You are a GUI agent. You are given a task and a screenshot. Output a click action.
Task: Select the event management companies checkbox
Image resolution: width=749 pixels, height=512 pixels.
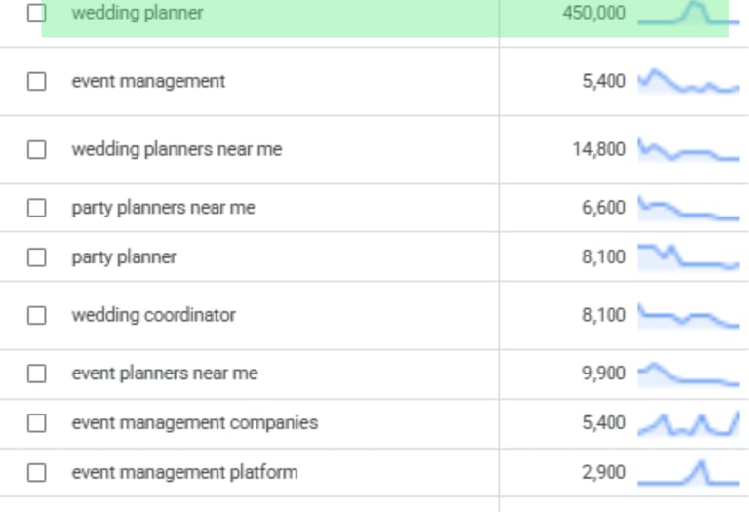point(37,423)
